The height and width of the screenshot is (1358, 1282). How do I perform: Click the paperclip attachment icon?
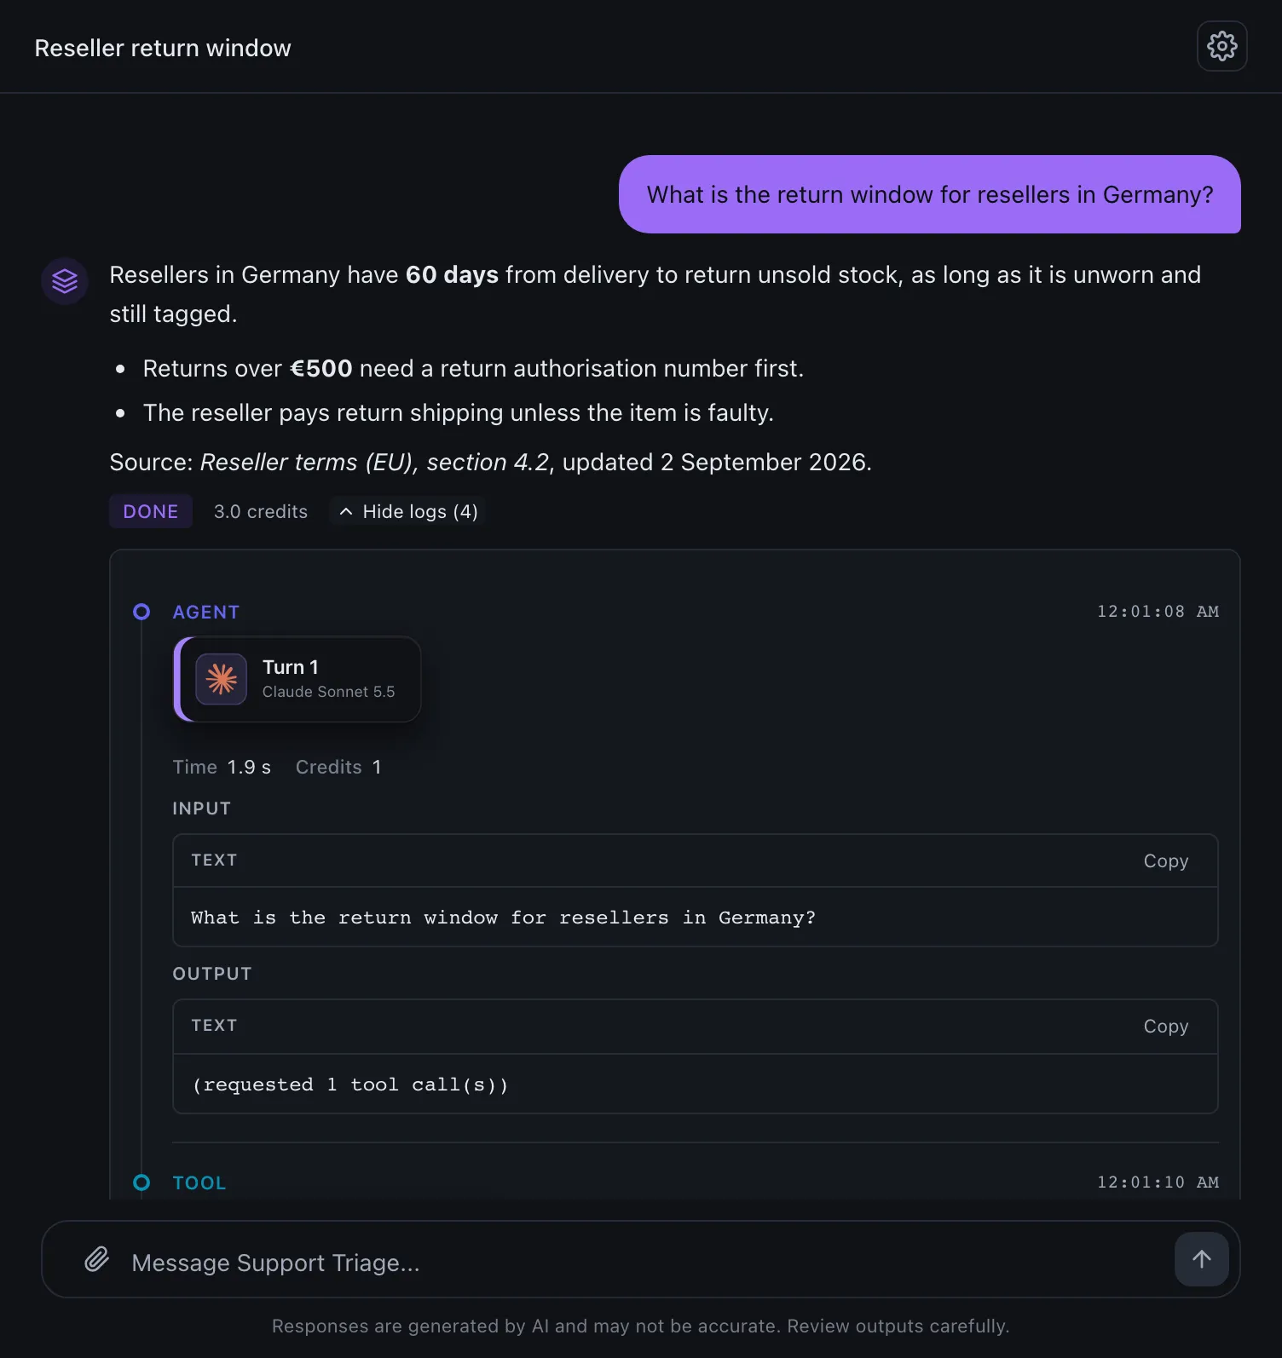(x=97, y=1259)
